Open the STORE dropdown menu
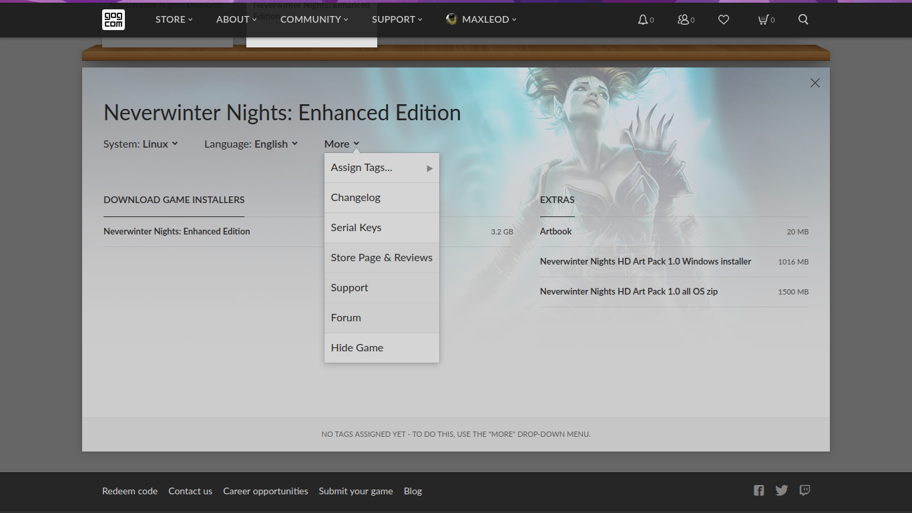 pos(174,19)
